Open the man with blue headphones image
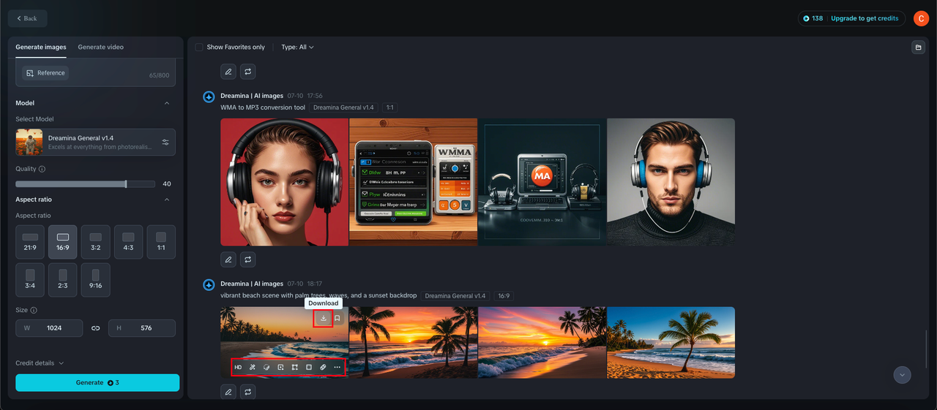Viewport: 937px width, 410px height. click(671, 182)
